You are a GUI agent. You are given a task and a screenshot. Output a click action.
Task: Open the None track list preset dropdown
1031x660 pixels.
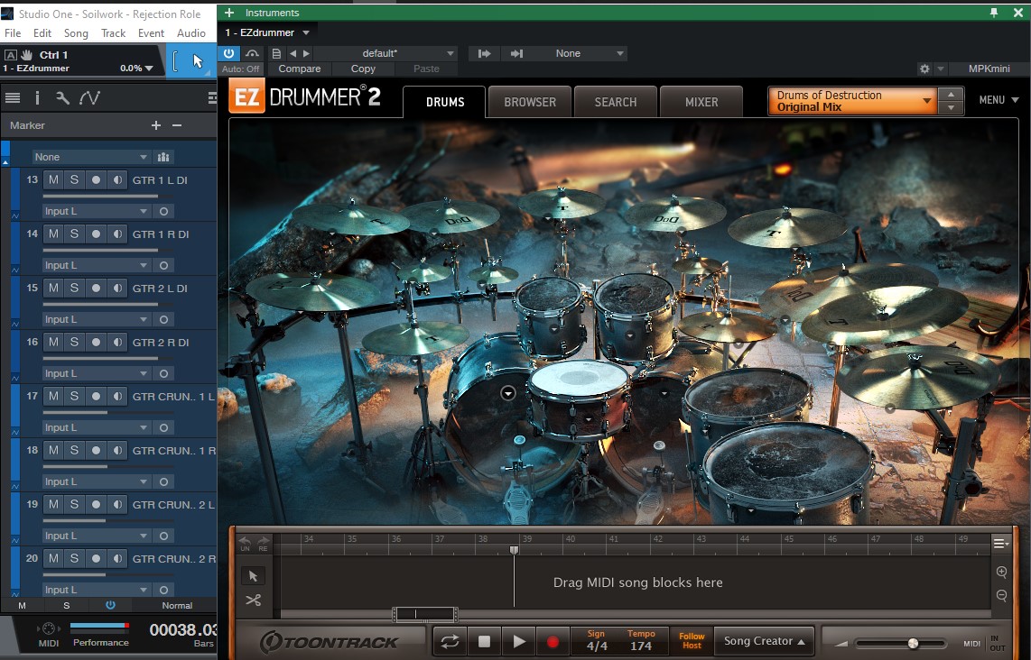click(x=91, y=157)
